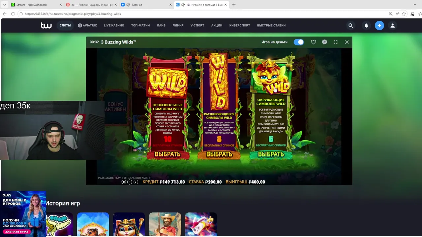Open notifications bell icon
422x237 pixels.
[366, 25]
